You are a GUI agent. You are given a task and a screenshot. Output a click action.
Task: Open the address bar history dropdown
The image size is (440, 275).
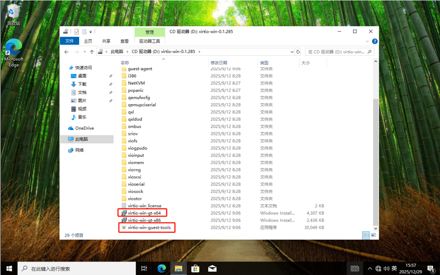pos(292,52)
